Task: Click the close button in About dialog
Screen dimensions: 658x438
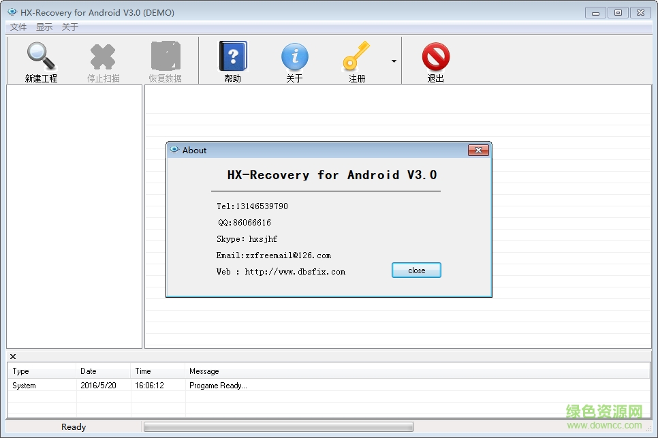Action: 416,270
